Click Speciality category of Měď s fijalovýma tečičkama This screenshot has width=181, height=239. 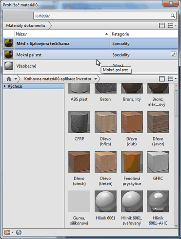121,44
